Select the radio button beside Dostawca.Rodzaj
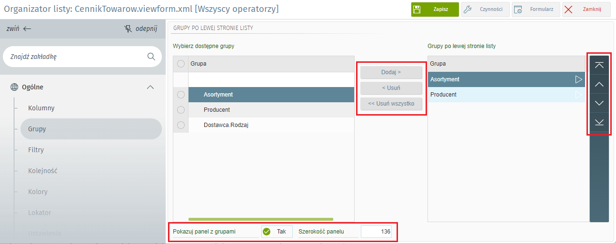616x244 pixels. (181, 125)
